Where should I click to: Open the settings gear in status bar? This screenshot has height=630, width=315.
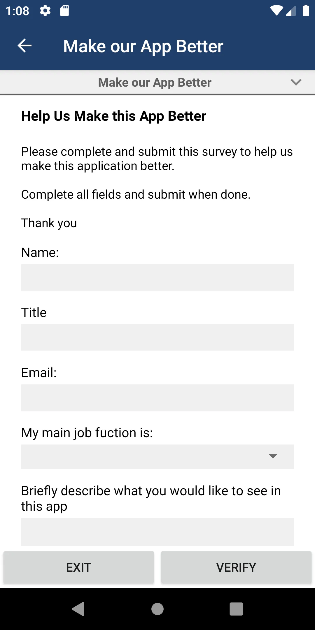[45, 11]
